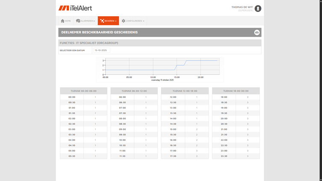Click the Tijdvak 00:00-06:00 table header

tap(83, 91)
